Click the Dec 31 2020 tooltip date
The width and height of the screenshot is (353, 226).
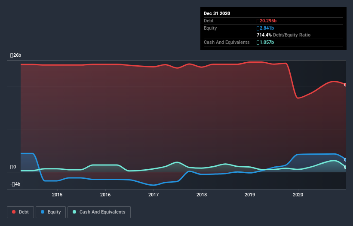(x=217, y=13)
